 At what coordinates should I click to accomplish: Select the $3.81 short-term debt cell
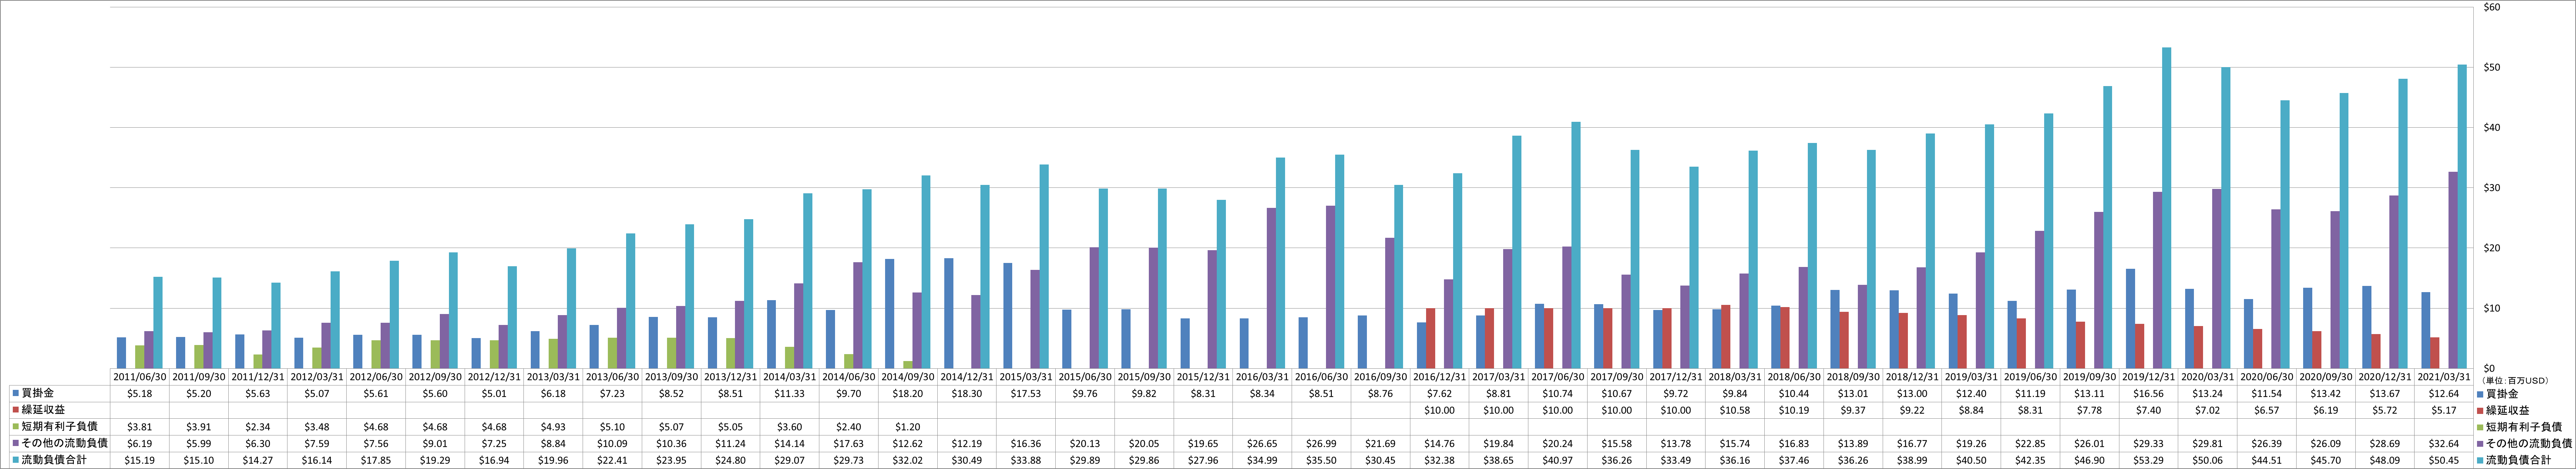tap(139, 427)
